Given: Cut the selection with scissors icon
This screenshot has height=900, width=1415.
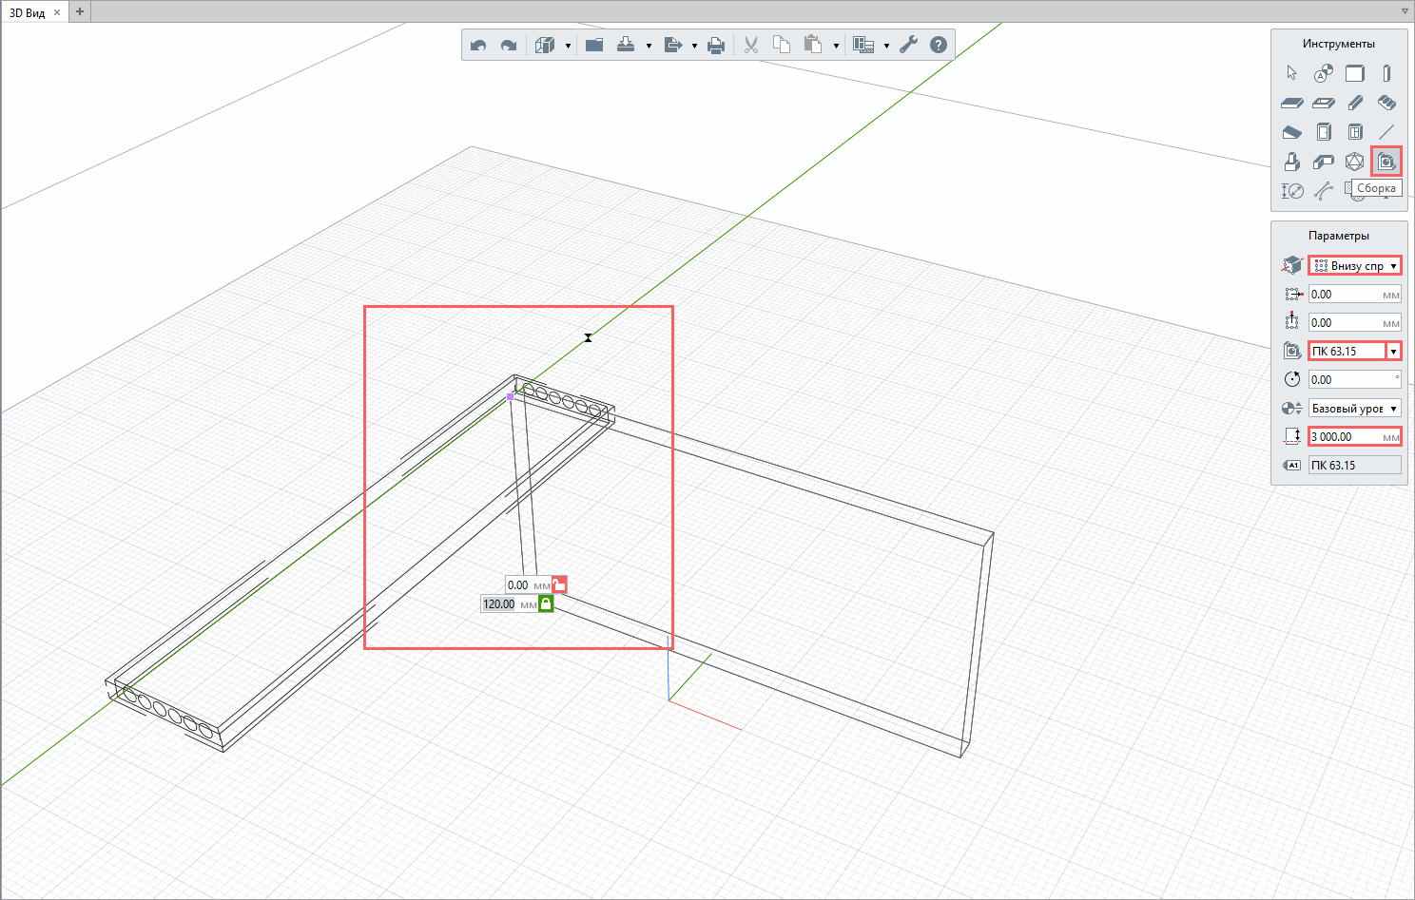Looking at the screenshot, I should pos(751,45).
